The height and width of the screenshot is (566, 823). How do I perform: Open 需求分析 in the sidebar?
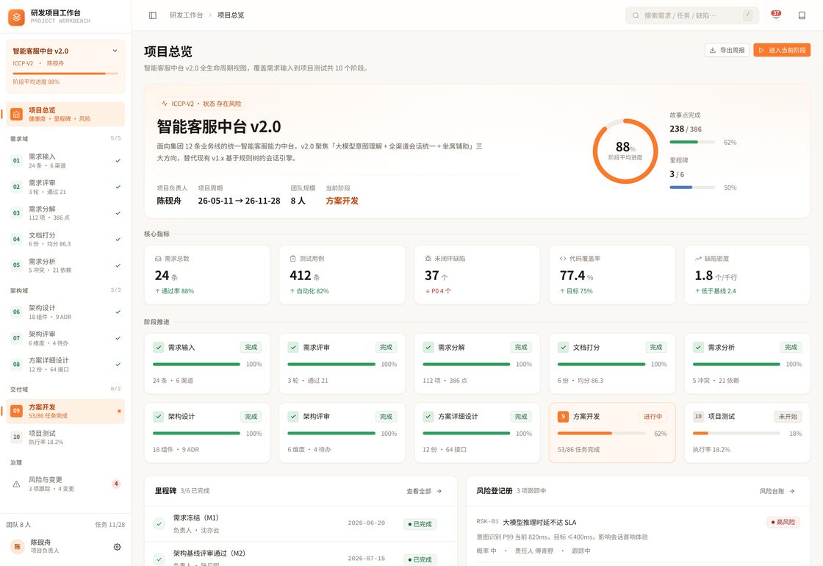[65, 265]
